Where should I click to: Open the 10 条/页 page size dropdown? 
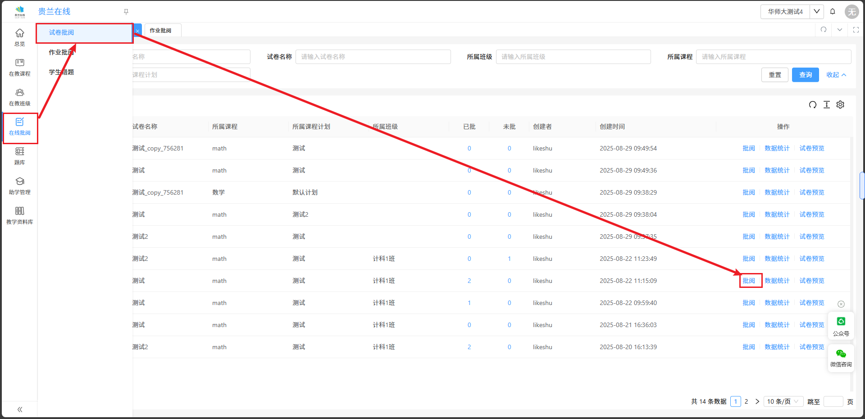[783, 401]
